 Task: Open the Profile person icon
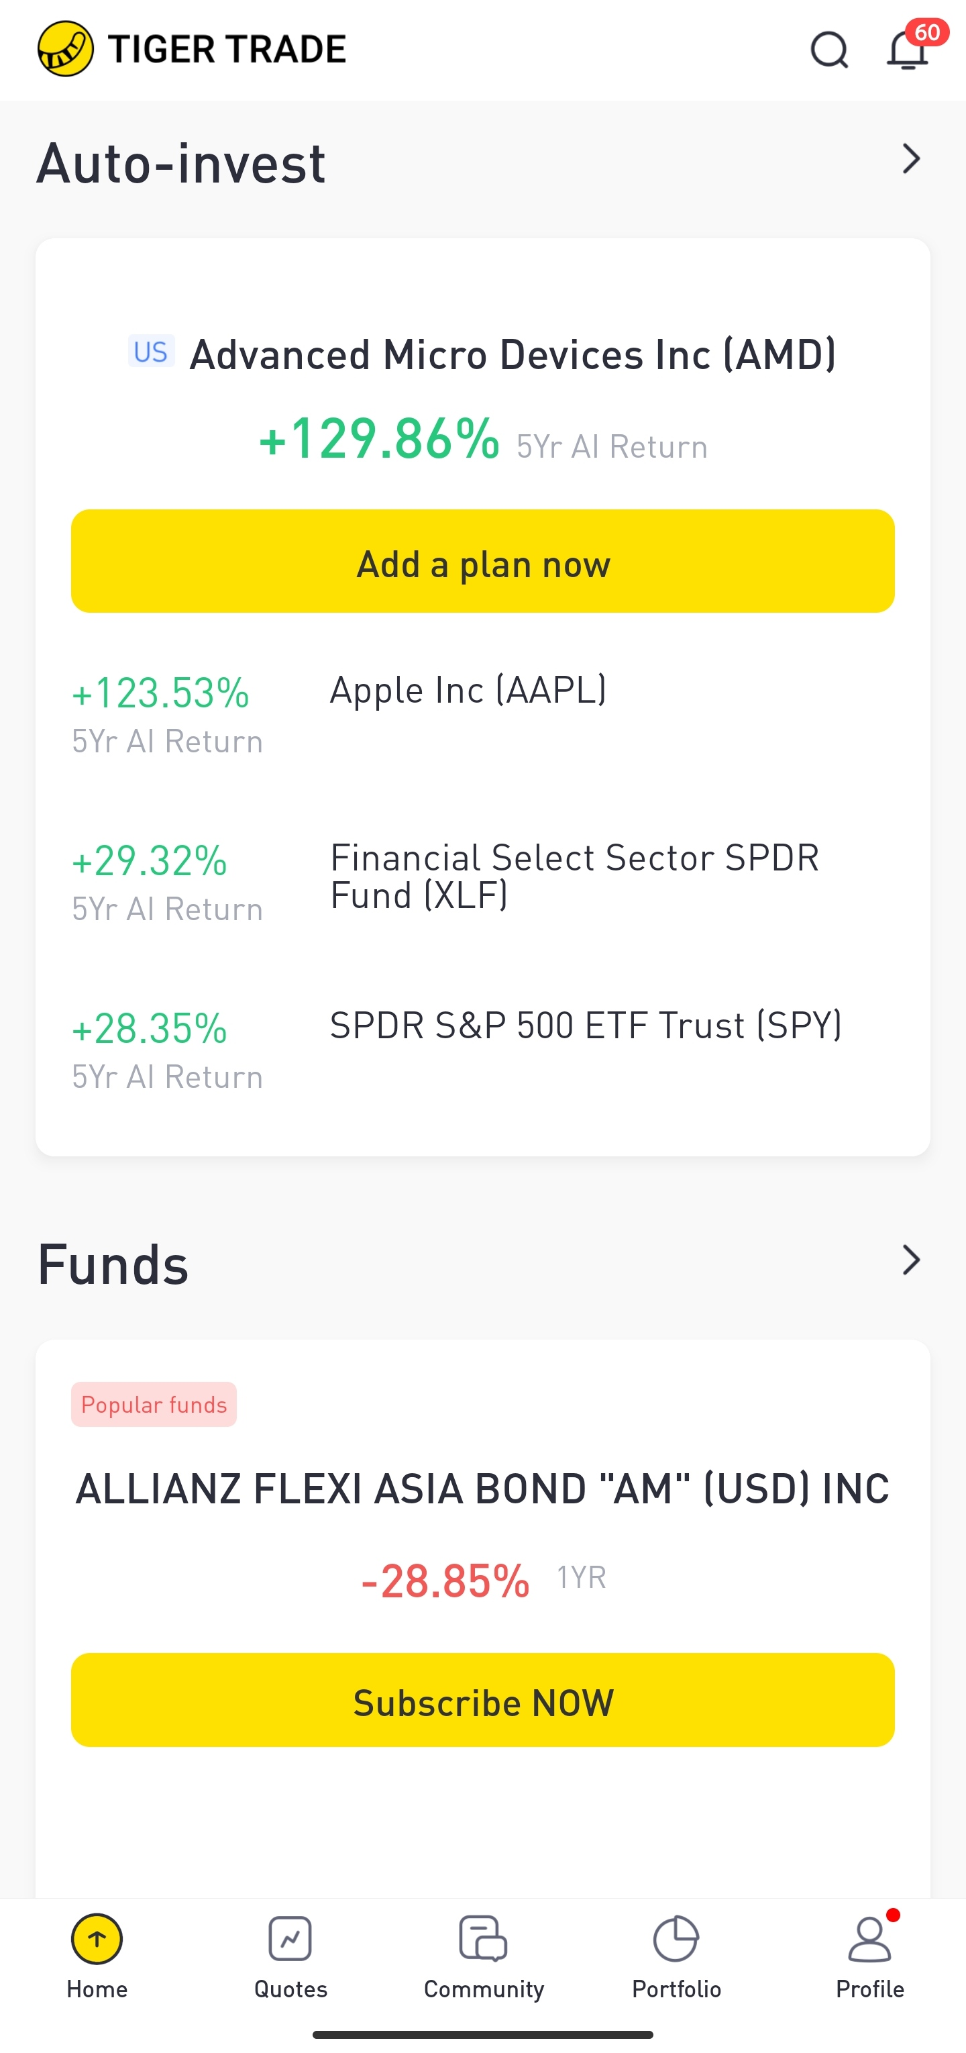869,1938
